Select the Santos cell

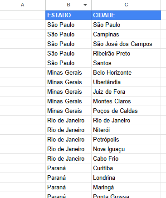click(x=126, y=63)
